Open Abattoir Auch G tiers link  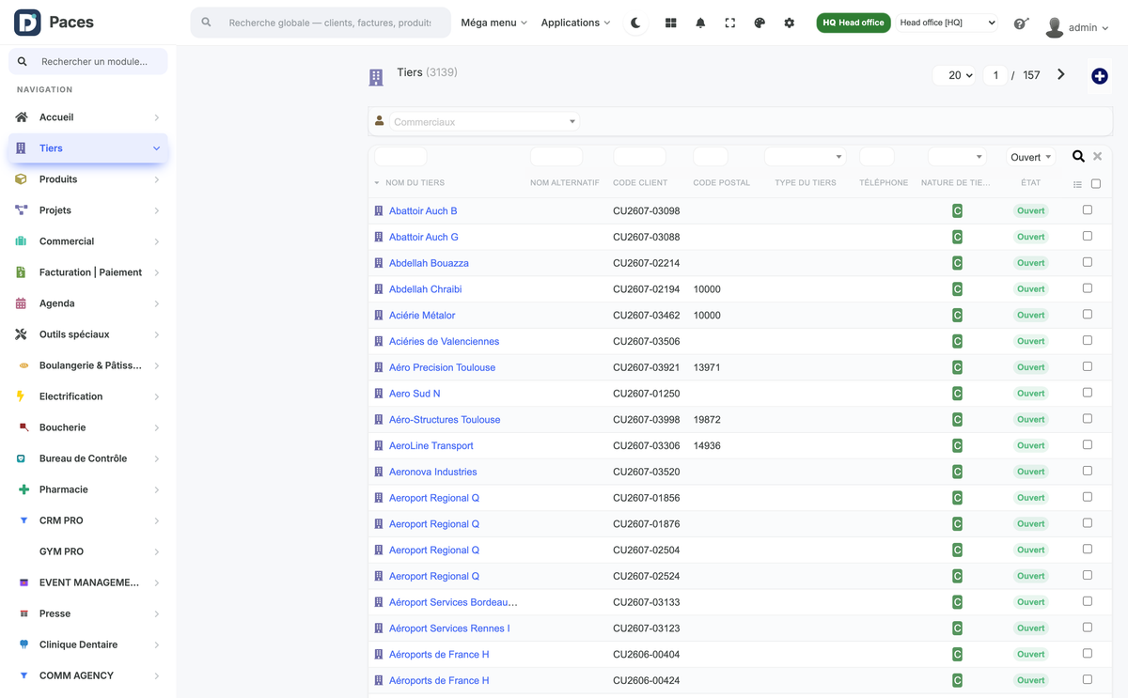424,237
